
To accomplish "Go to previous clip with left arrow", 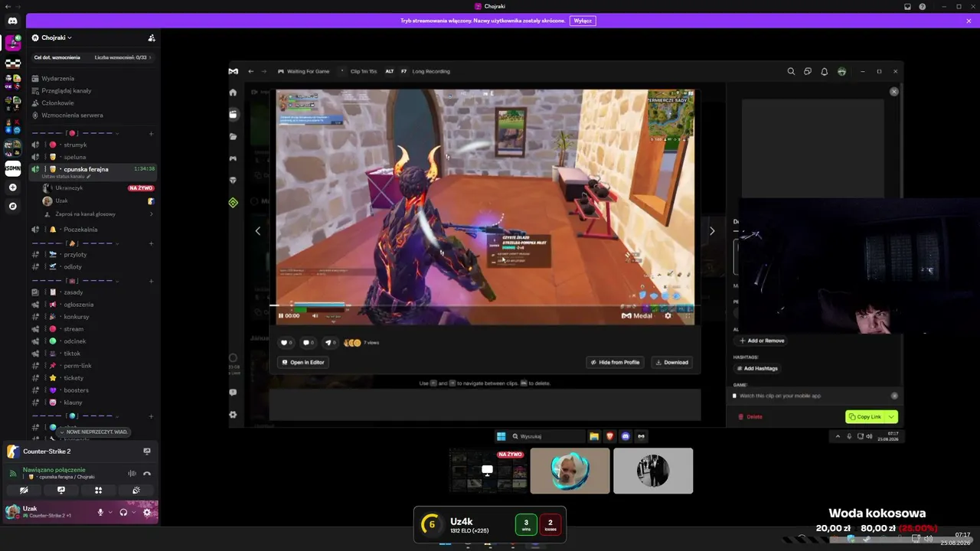I will [257, 230].
